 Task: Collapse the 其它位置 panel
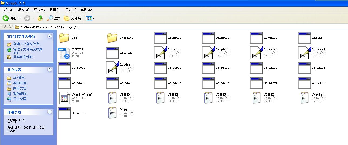49,70
